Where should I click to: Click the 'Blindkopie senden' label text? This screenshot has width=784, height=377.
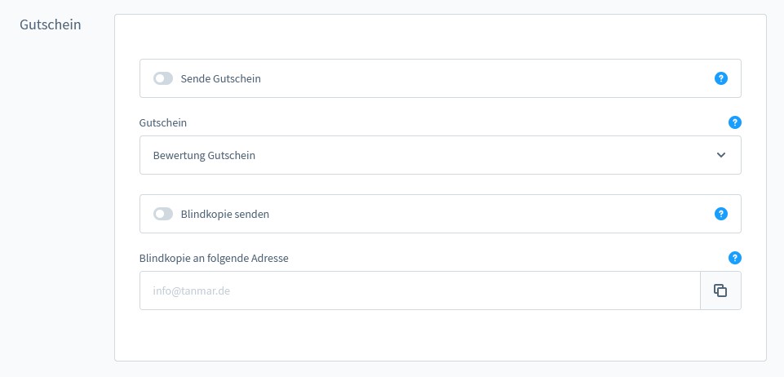pyautogui.click(x=224, y=214)
